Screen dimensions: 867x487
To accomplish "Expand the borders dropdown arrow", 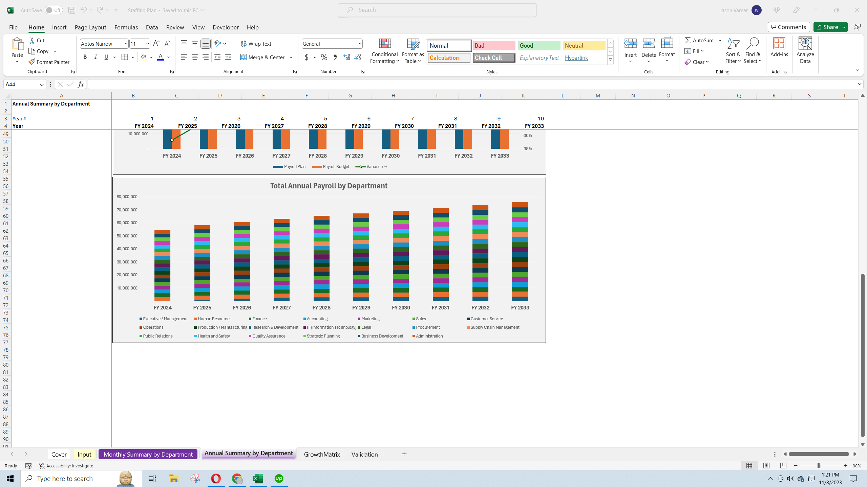I will pyautogui.click(x=132, y=57).
